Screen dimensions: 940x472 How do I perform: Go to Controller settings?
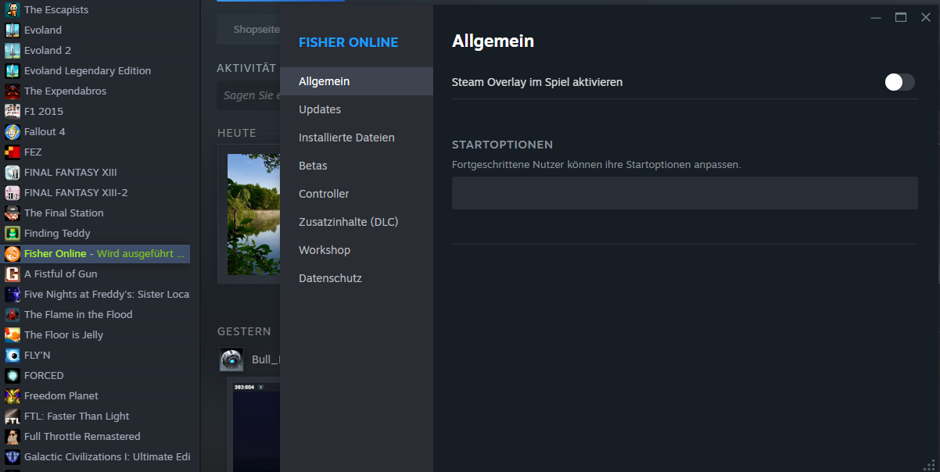tap(324, 194)
